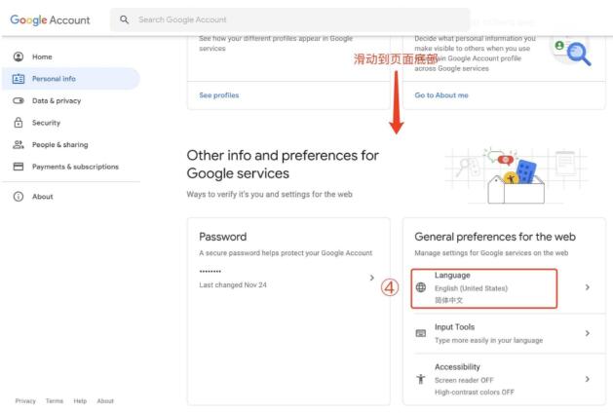Click the Accessibility figure icon
This screenshot has height=413, width=613.
point(421,379)
